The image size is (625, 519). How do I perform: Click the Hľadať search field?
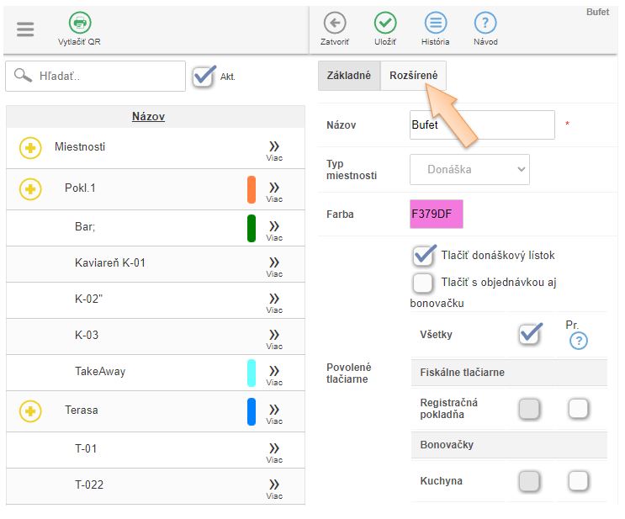[105, 77]
